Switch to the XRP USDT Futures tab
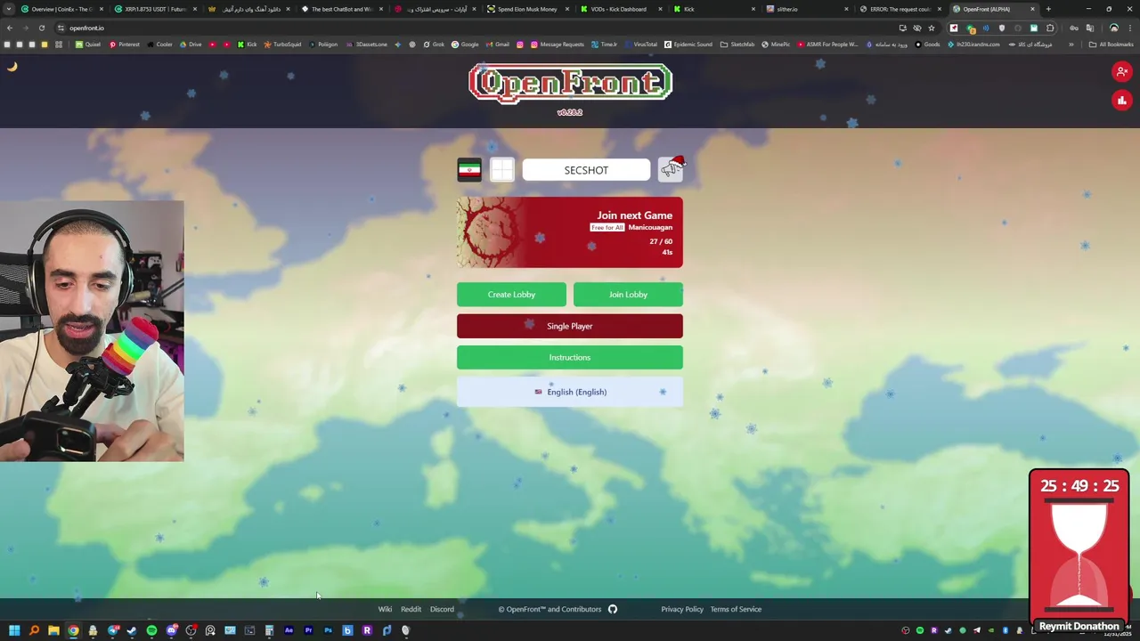This screenshot has height=641, width=1140. tap(156, 9)
